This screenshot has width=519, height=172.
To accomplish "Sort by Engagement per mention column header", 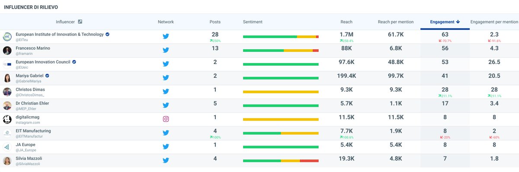I will tap(494, 22).
